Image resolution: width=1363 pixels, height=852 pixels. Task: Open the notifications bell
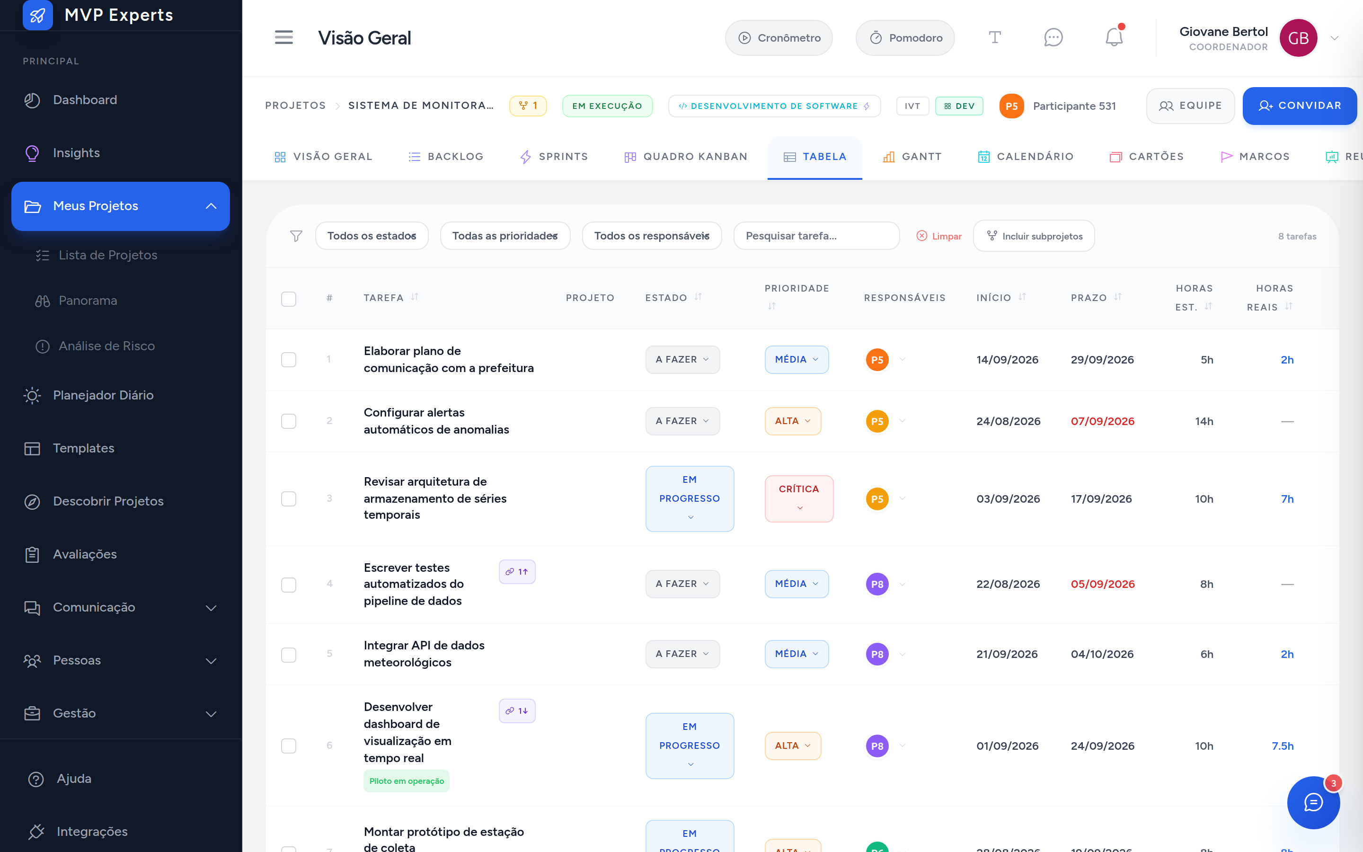1114,37
